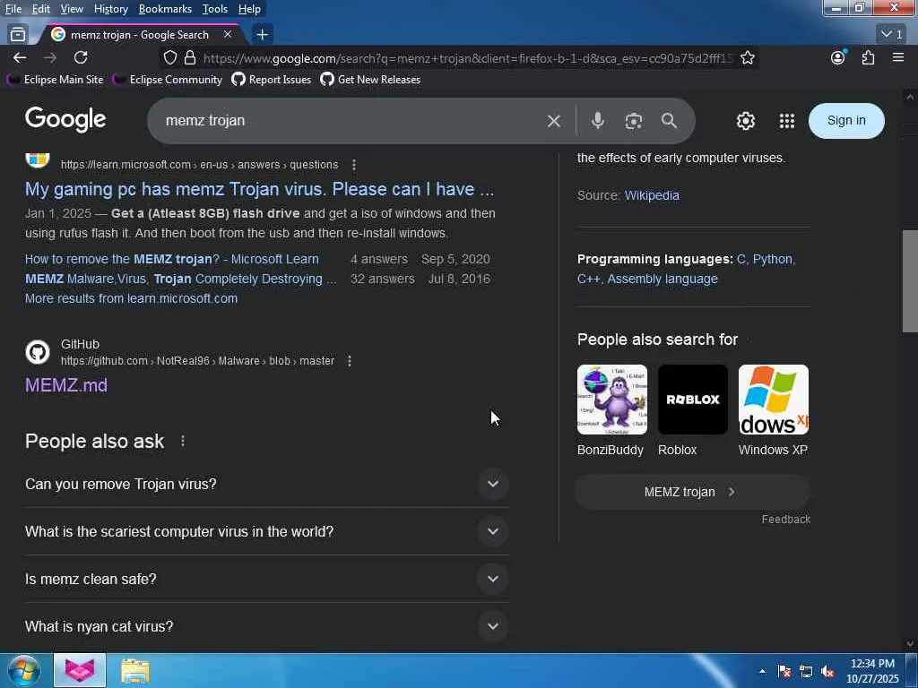Go back with the browser back arrow
The width and height of the screenshot is (918, 688).
tap(20, 57)
